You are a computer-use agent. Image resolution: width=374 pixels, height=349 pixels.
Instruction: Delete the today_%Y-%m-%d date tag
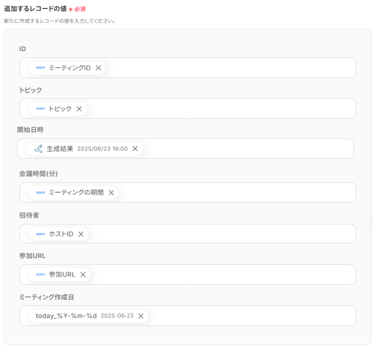click(x=141, y=316)
